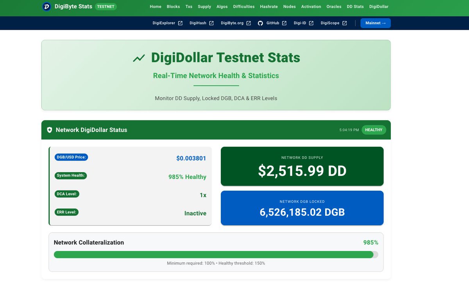Image resolution: width=469 pixels, height=287 pixels.
Task: Click the Minimum required threshold note
Action: click(x=216, y=264)
